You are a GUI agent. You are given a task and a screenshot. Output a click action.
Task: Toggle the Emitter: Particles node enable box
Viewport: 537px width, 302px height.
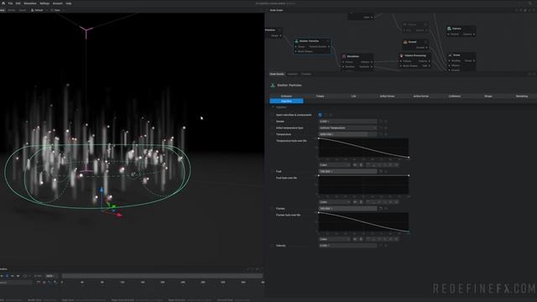328,41
